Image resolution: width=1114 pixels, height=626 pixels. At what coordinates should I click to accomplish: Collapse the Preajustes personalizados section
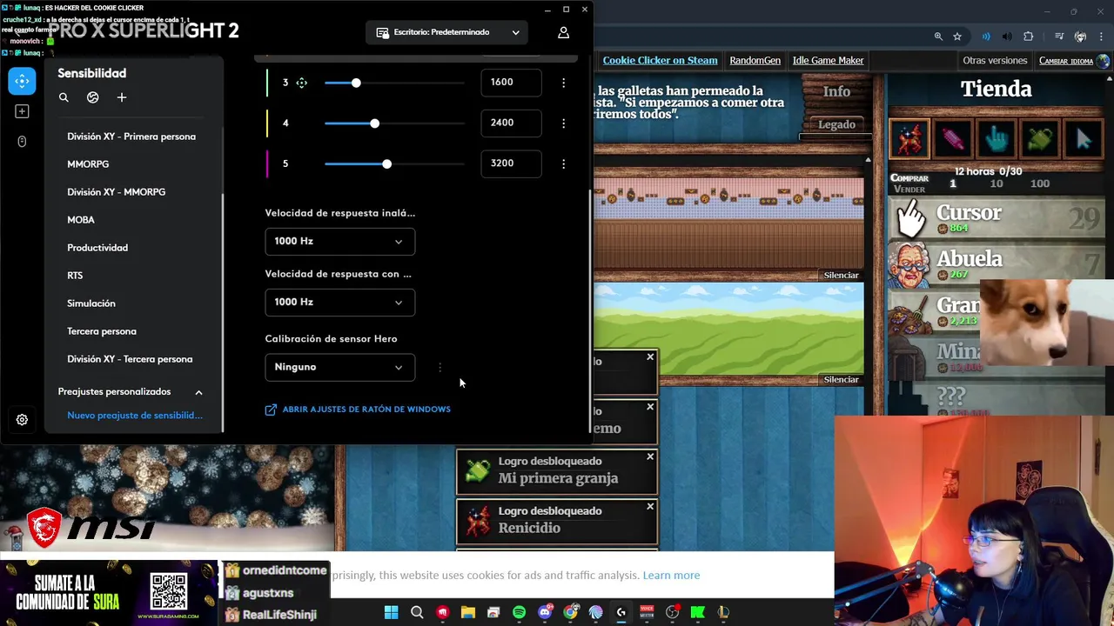coord(198,392)
